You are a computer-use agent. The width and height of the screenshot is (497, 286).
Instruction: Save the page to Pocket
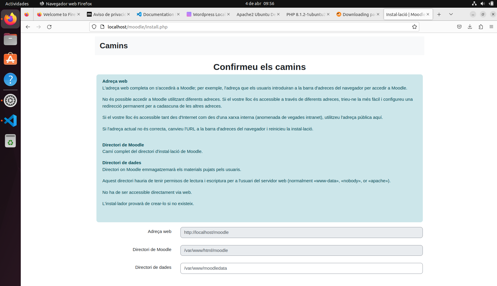point(459,27)
